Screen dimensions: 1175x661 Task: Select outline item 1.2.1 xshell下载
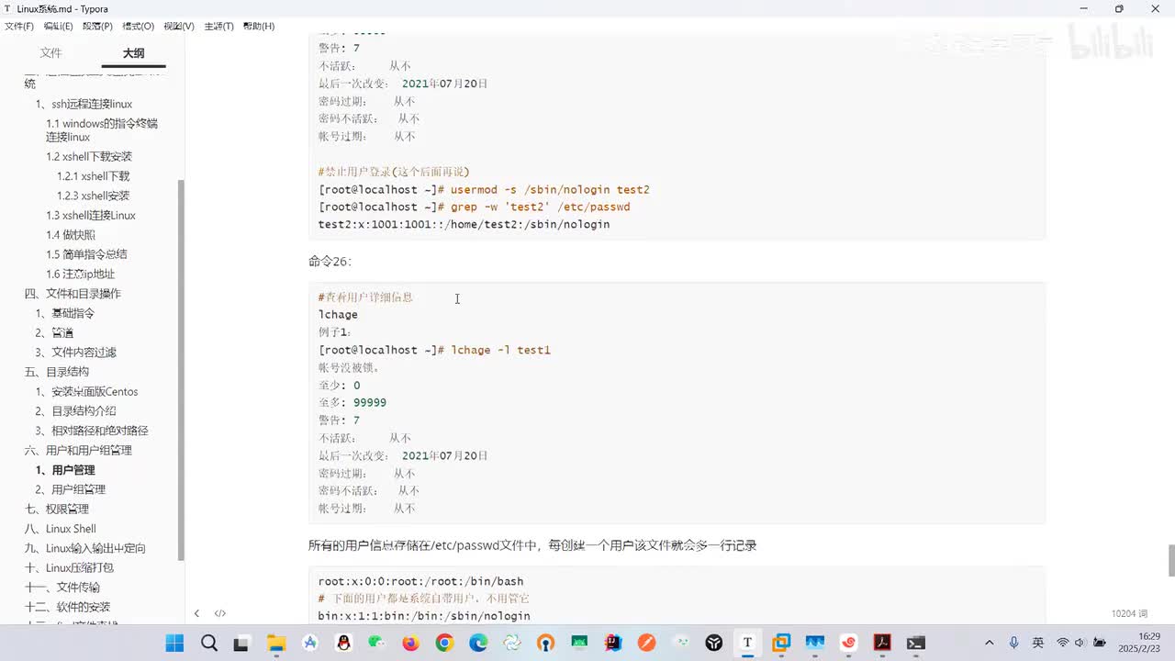pyautogui.click(x=93, y=176)
